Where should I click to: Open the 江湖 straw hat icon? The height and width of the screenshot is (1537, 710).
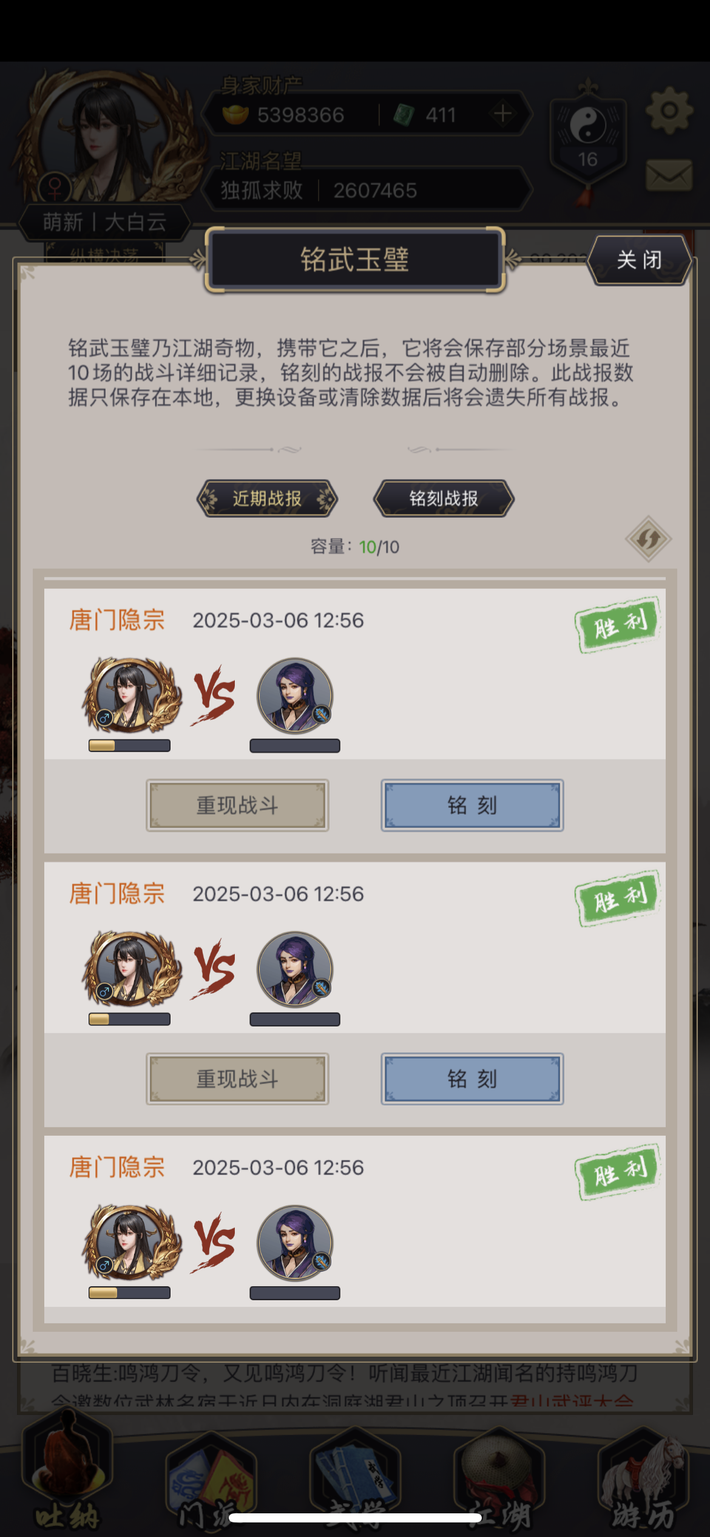click(x=499, y=1481)
